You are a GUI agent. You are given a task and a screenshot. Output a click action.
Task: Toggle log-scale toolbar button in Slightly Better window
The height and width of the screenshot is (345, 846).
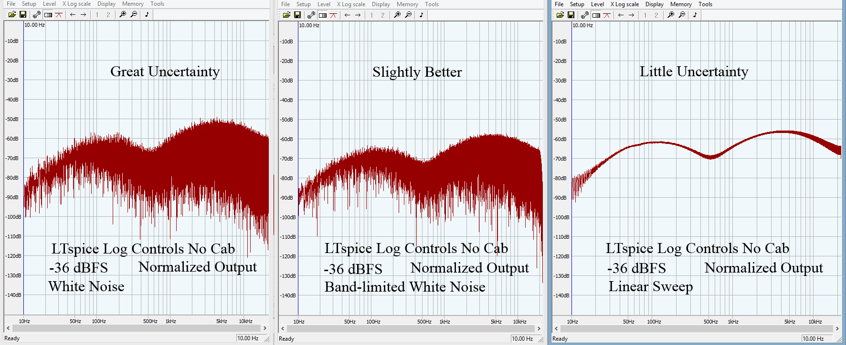point(323,15)
